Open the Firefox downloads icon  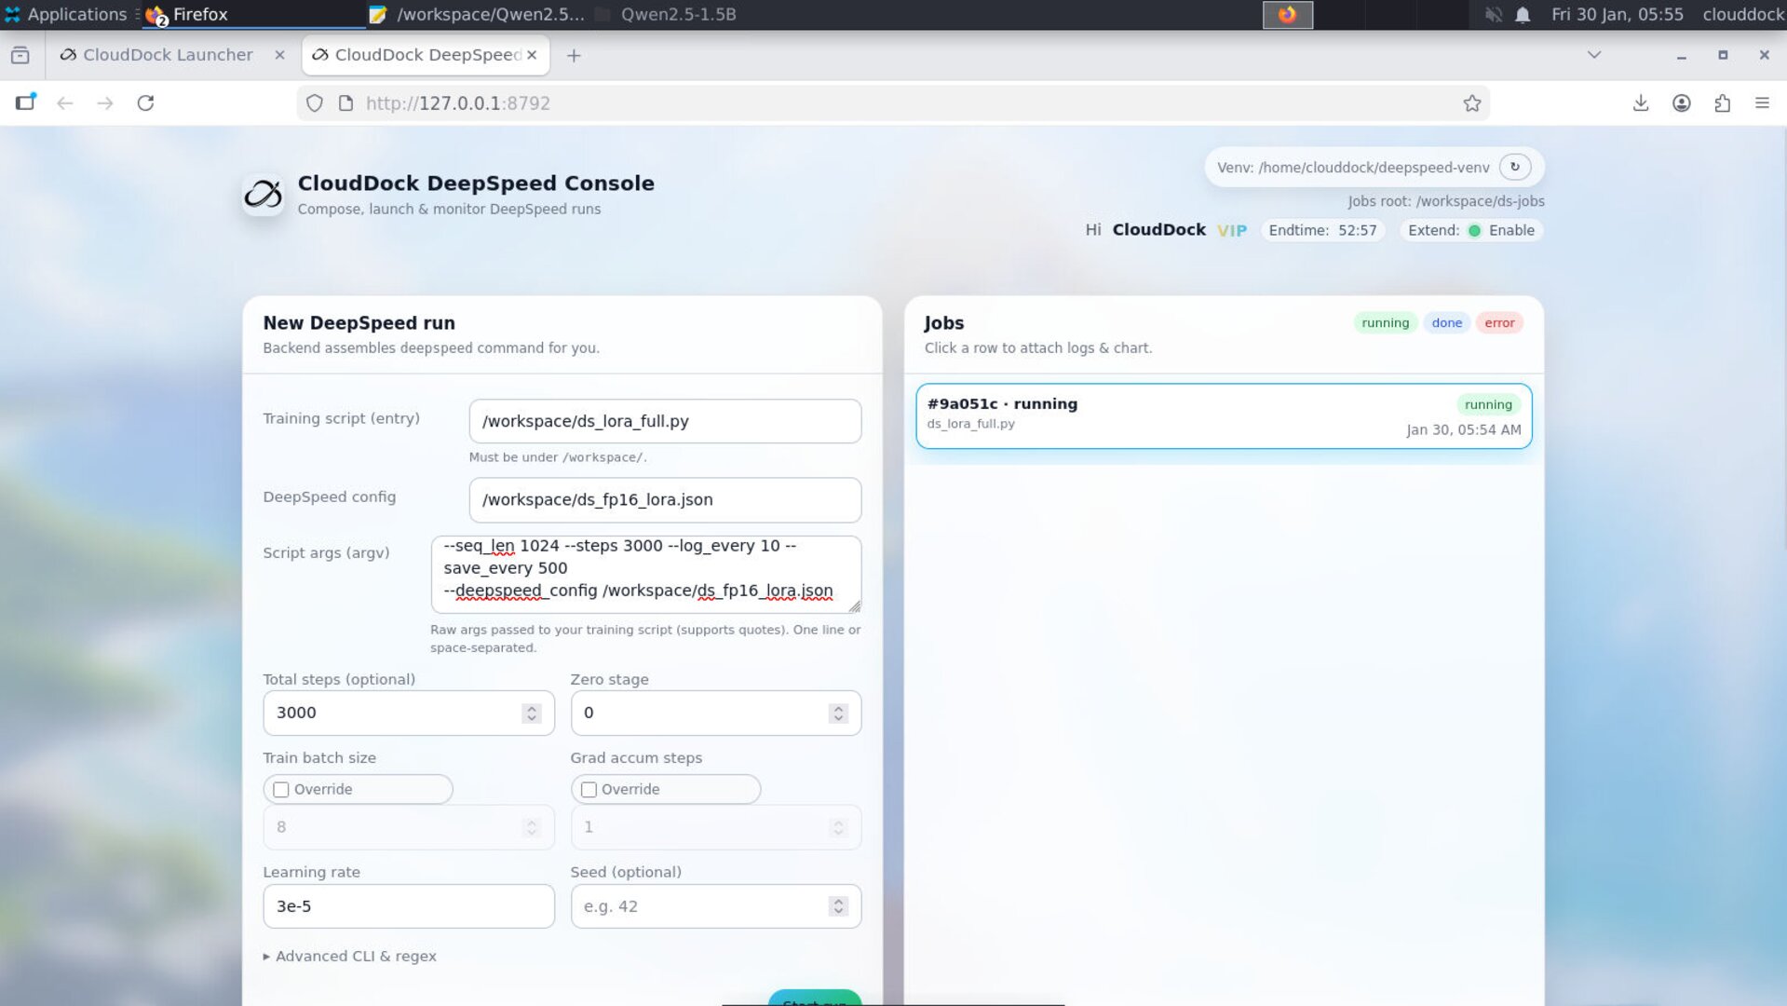tap(1640, 103)
